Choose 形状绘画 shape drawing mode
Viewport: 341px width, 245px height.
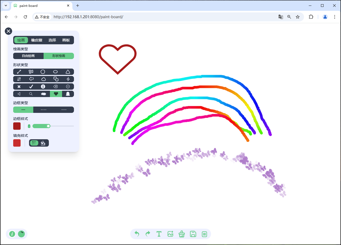(x=59, y=56)
